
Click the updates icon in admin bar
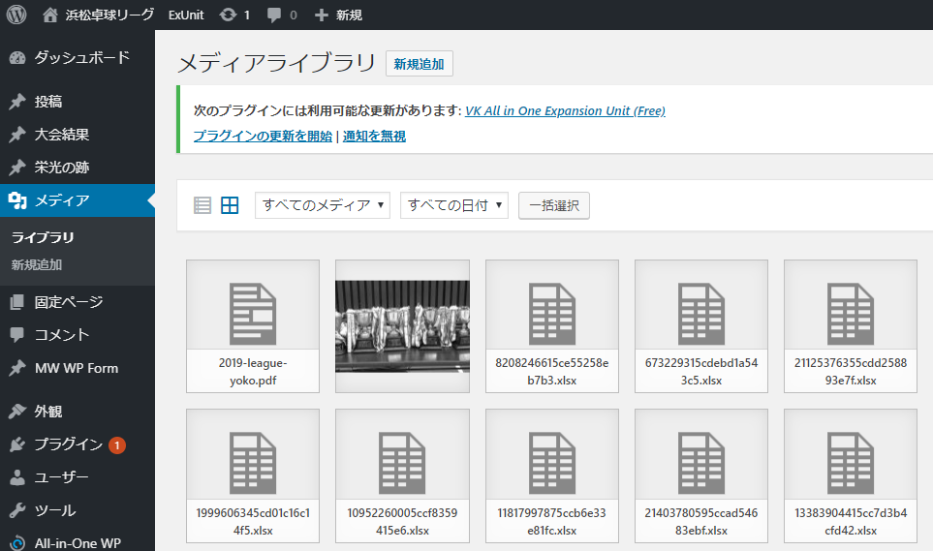pyautogui.click(x=228, y=15)
